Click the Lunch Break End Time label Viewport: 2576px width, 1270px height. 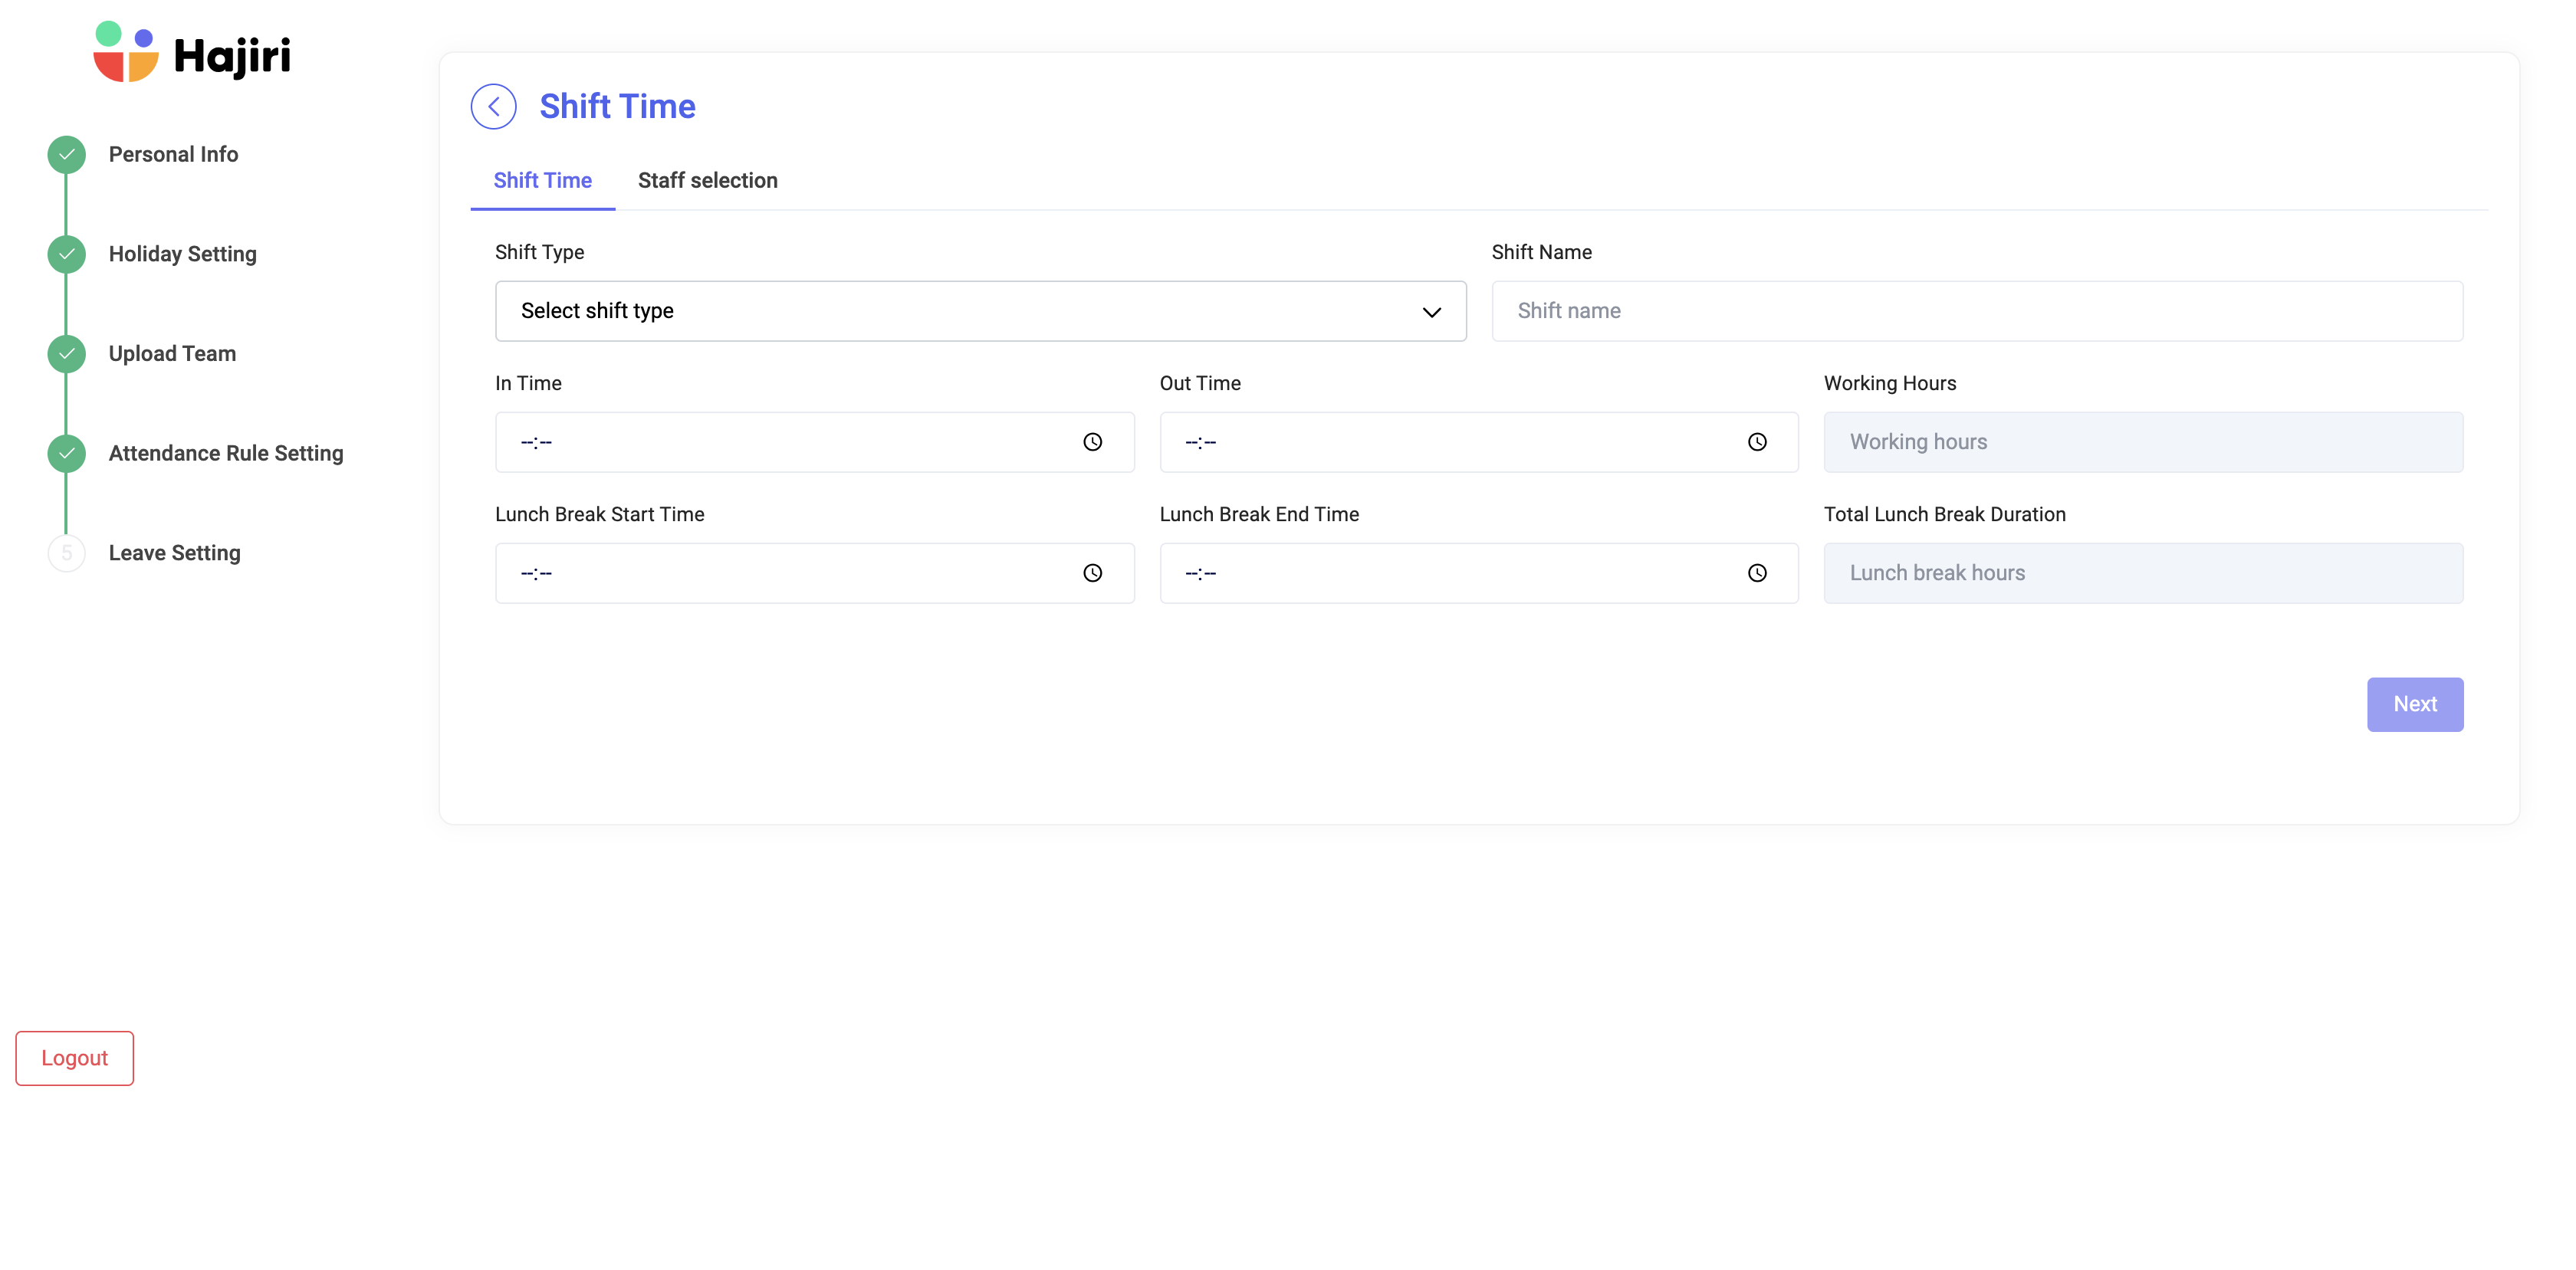coord(1258,514)
